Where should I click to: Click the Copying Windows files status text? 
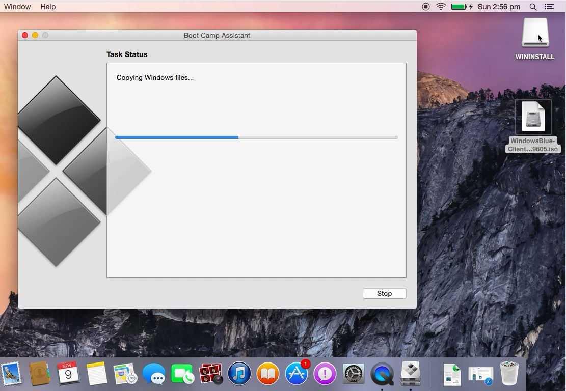(x=155, y=77)
